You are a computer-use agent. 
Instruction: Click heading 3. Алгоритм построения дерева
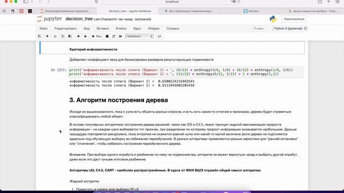119,100
